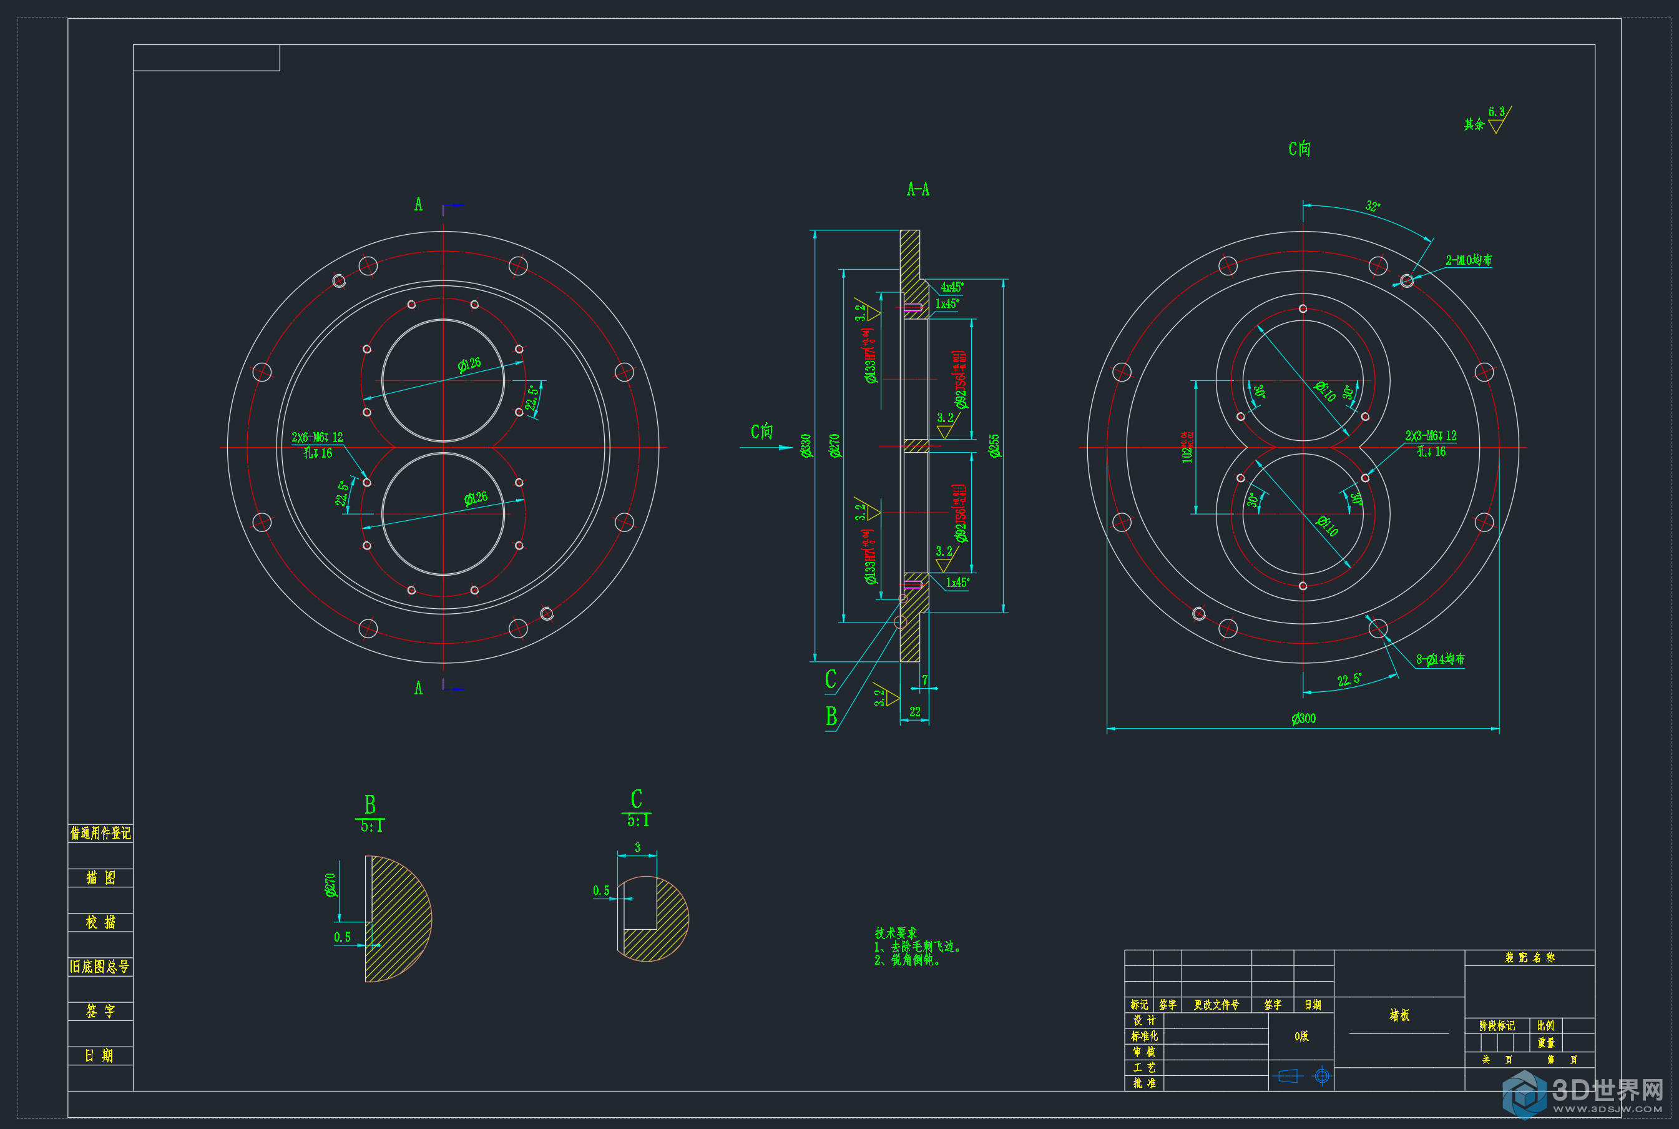This screenshot has width=1679, height=1129.
Task: Select the note 1、去除毛刺飞边。
Action: click(918, 947)
